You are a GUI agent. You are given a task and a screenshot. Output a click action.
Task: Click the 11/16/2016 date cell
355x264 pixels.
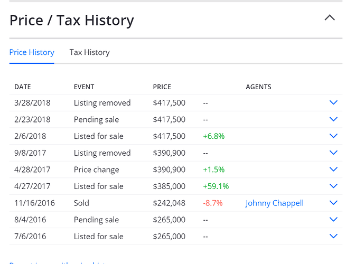tap(34, 203)
